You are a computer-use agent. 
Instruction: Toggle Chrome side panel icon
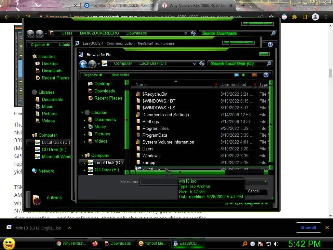[x=305, y=17]
